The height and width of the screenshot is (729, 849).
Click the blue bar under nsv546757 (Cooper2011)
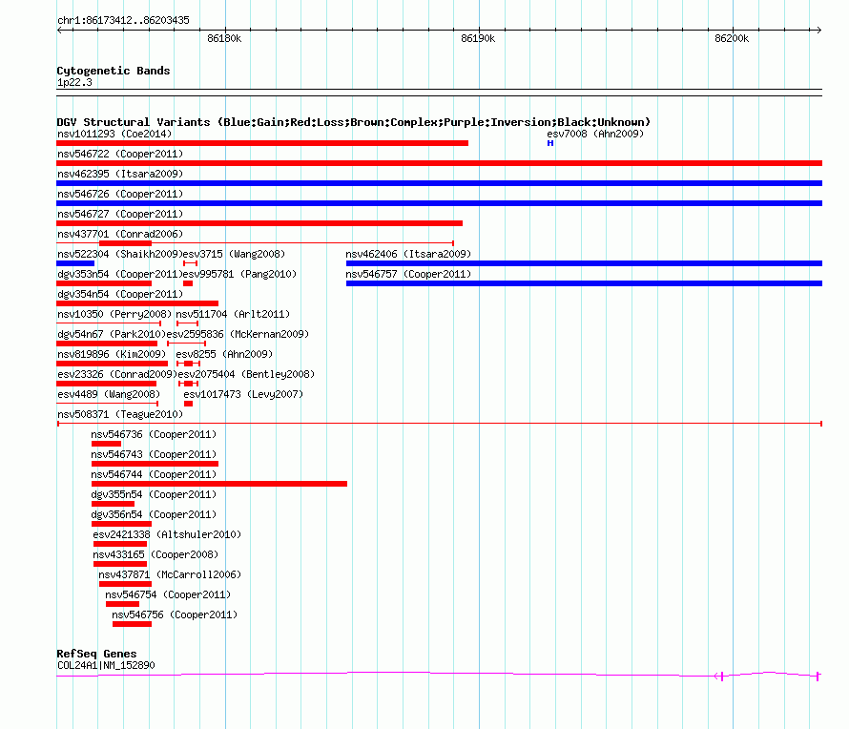click(x=584, y=283)
